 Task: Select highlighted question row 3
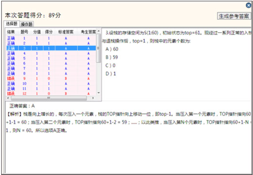[51, 48]
